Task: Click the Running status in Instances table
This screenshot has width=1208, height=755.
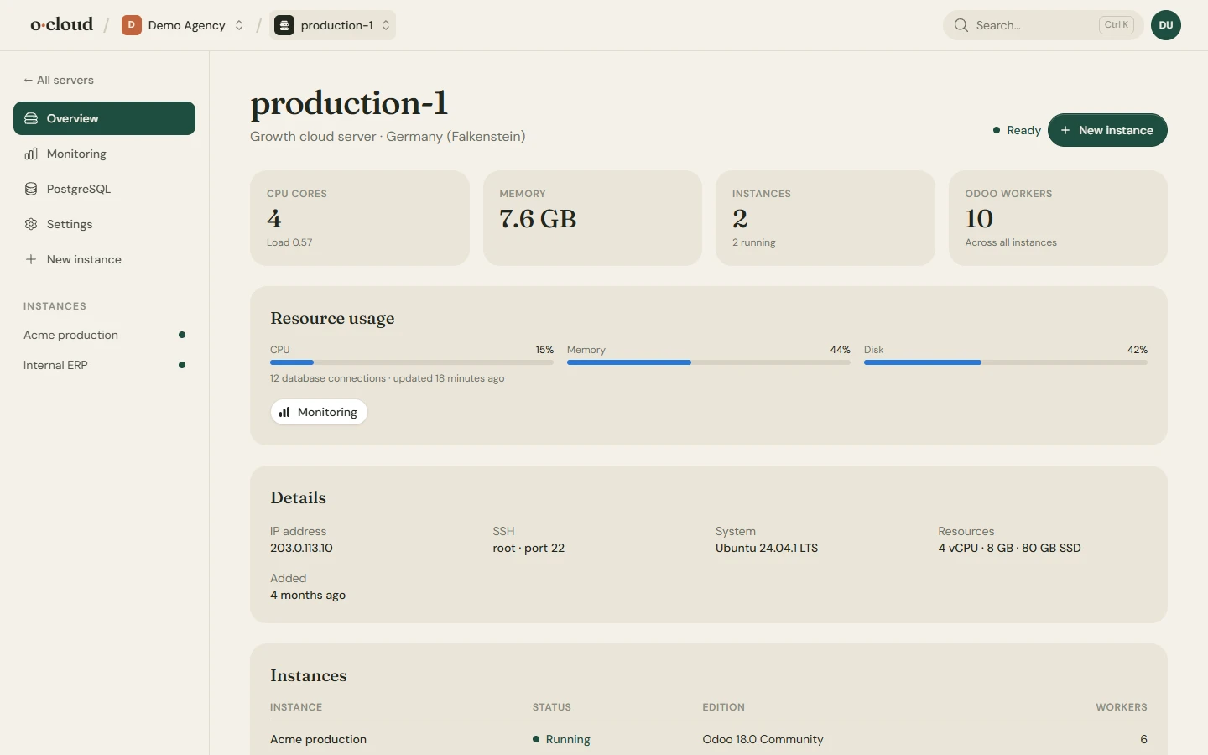Action: (x=561, y=739)
